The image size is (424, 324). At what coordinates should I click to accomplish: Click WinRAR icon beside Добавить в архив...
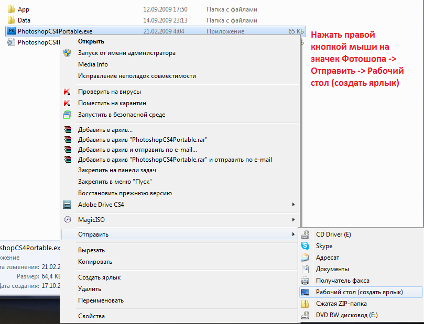pos(68,130)
